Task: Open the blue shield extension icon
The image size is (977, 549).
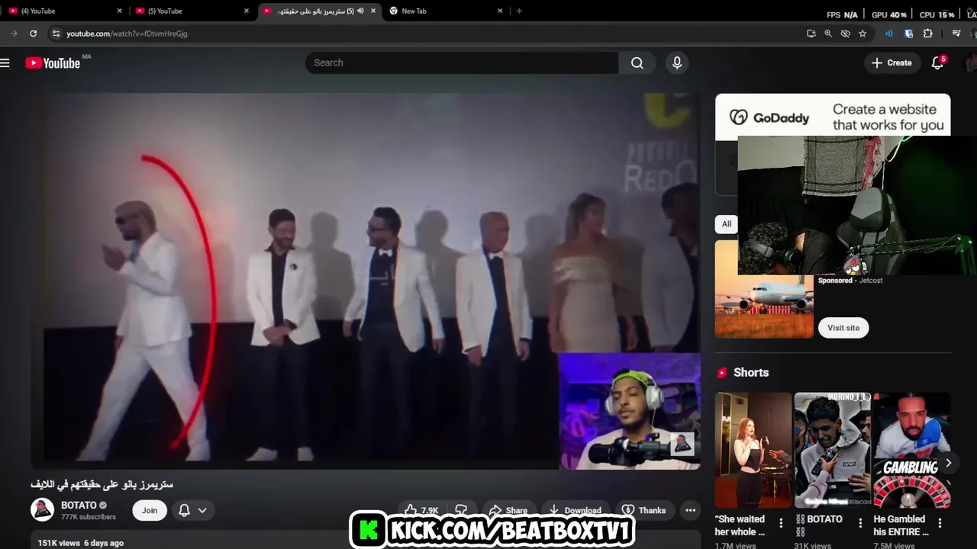Action: click(x=908, y=34)
